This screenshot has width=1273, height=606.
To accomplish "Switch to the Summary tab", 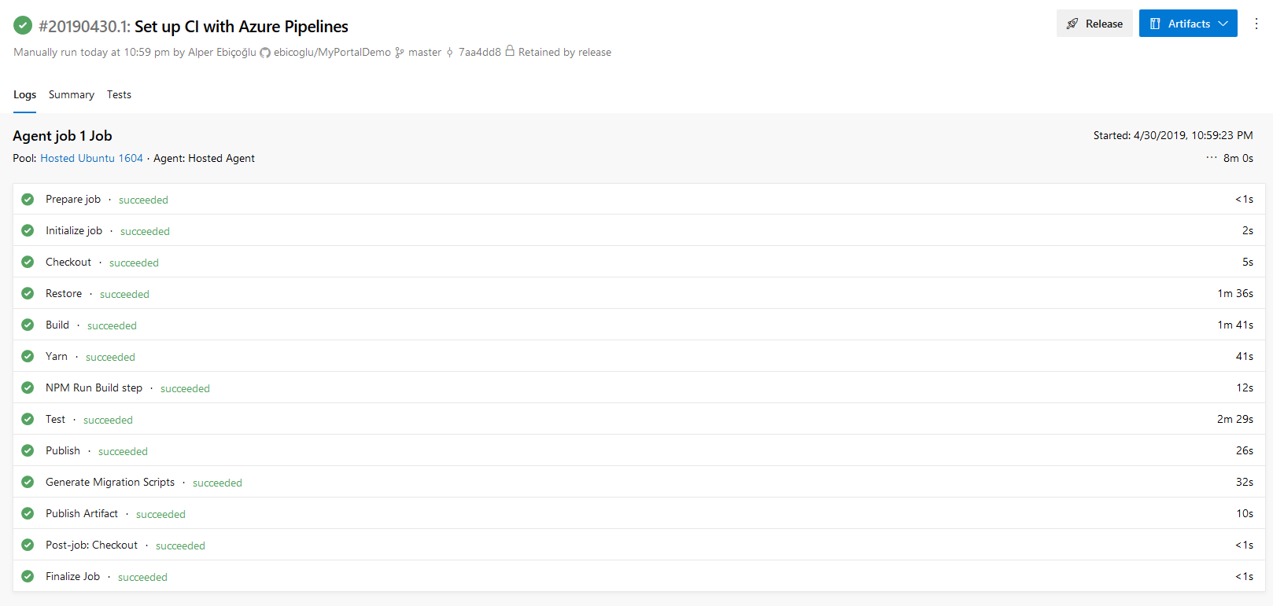I will (72, 94).
